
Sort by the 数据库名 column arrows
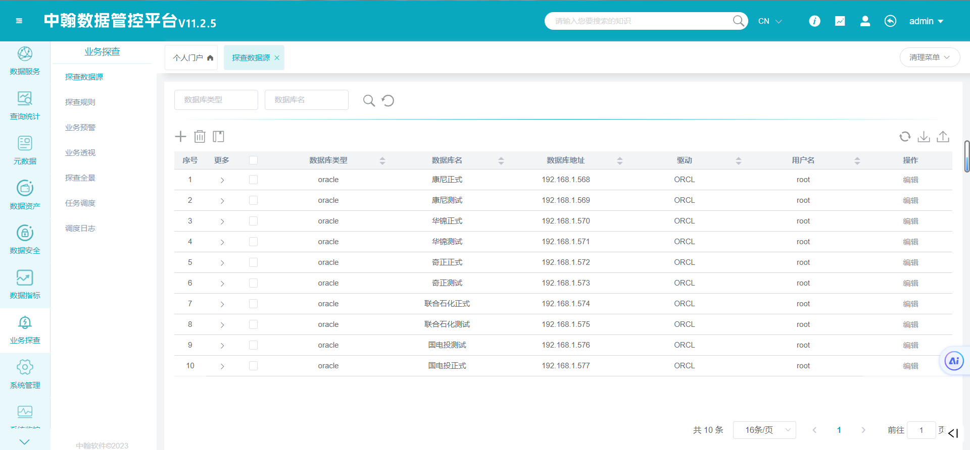tap(501, 160)
